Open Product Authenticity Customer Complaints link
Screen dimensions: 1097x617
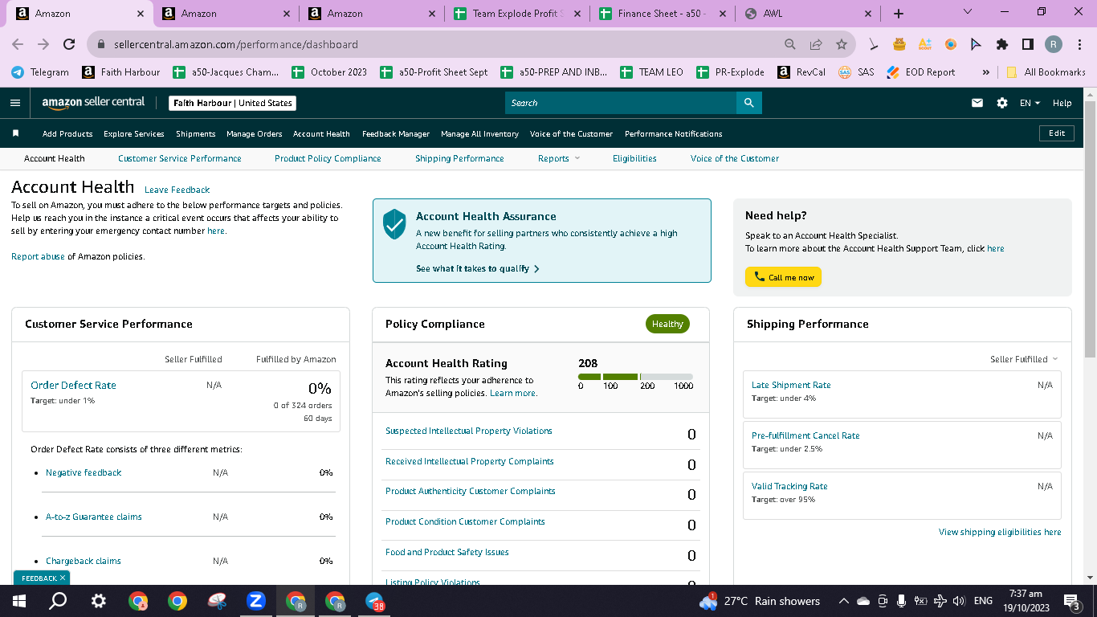471,491
